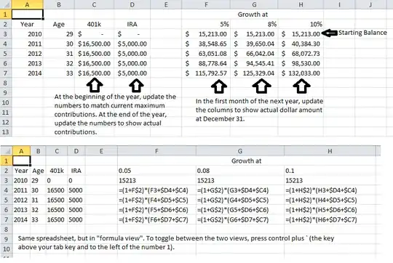Select the 5% growth rate cell
Viewport: 393px width, 263px height.
point(206,24)
